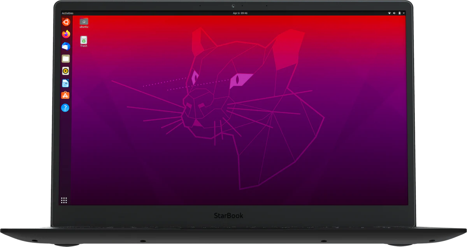Select the Trash icon on desktop
This screenshot has height=247, width=467.
click(x=84, y=42)
